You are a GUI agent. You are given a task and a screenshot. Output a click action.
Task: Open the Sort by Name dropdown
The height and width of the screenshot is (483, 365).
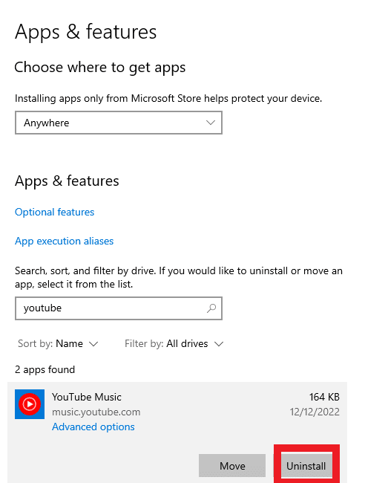point(58,343)
